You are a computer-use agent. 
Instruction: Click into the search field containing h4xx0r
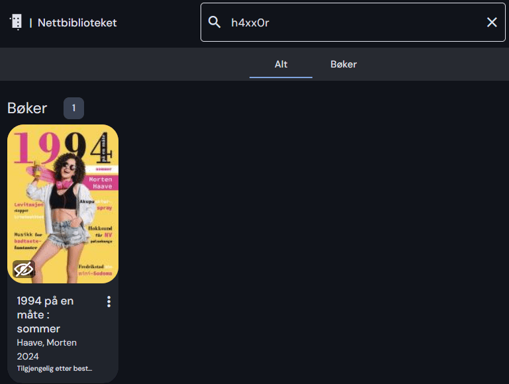(351, 23)
